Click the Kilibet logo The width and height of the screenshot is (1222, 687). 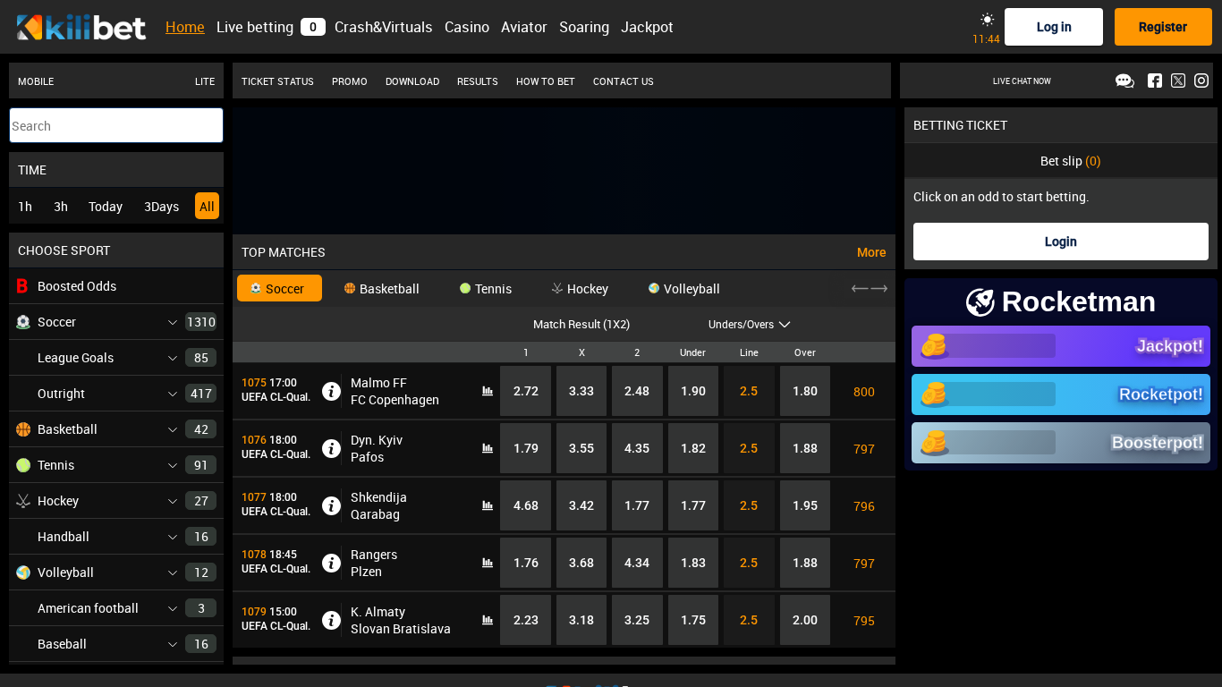tap(81, 27)
